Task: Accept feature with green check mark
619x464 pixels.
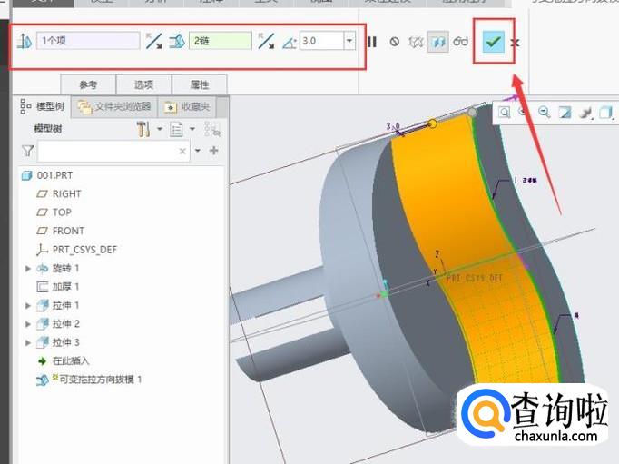Action: coord(494,41)
